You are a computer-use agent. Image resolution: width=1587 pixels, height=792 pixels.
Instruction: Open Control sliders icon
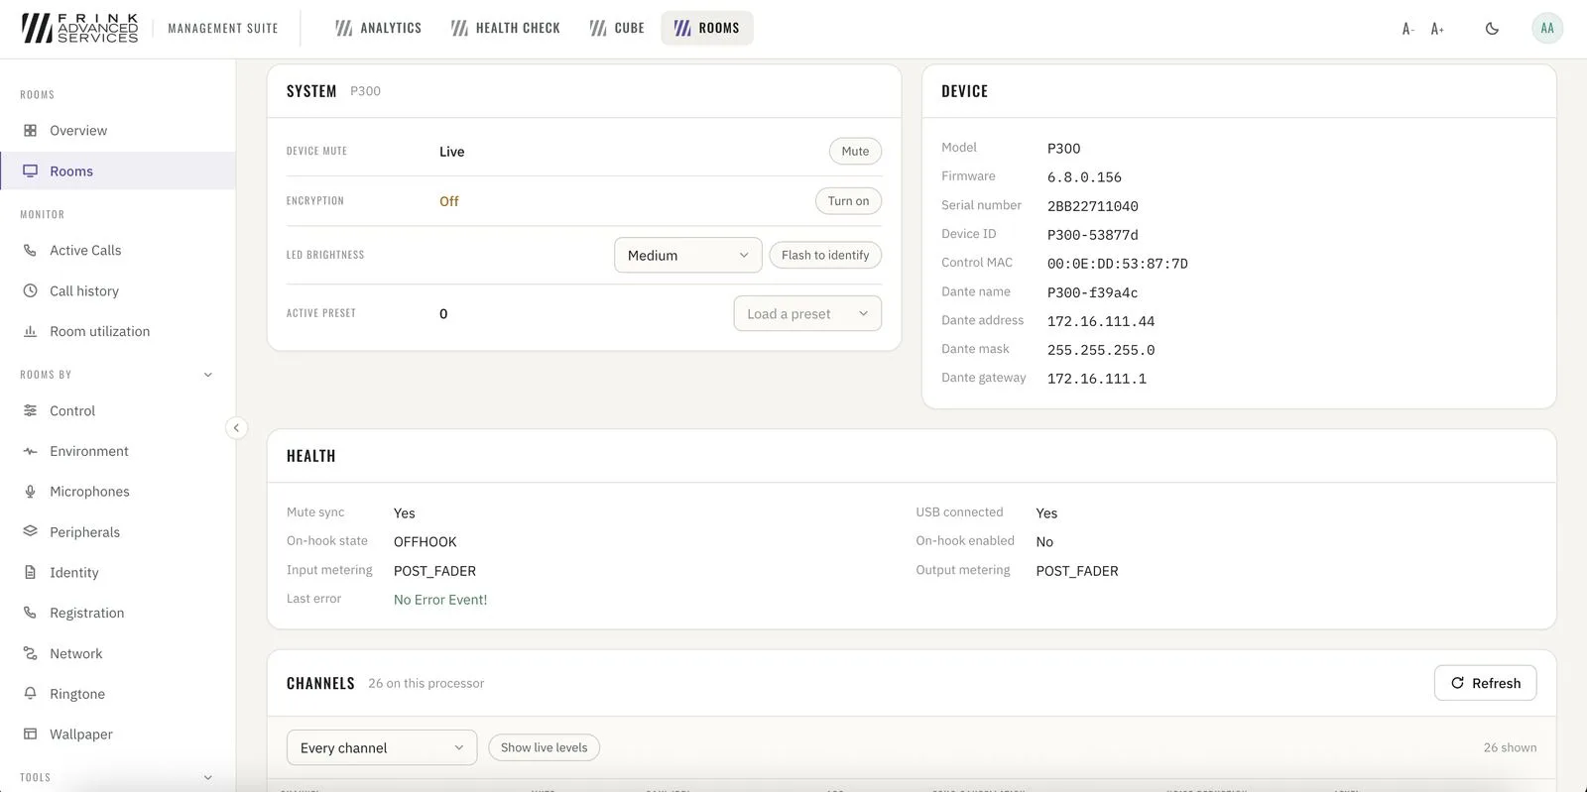[30, 410]
